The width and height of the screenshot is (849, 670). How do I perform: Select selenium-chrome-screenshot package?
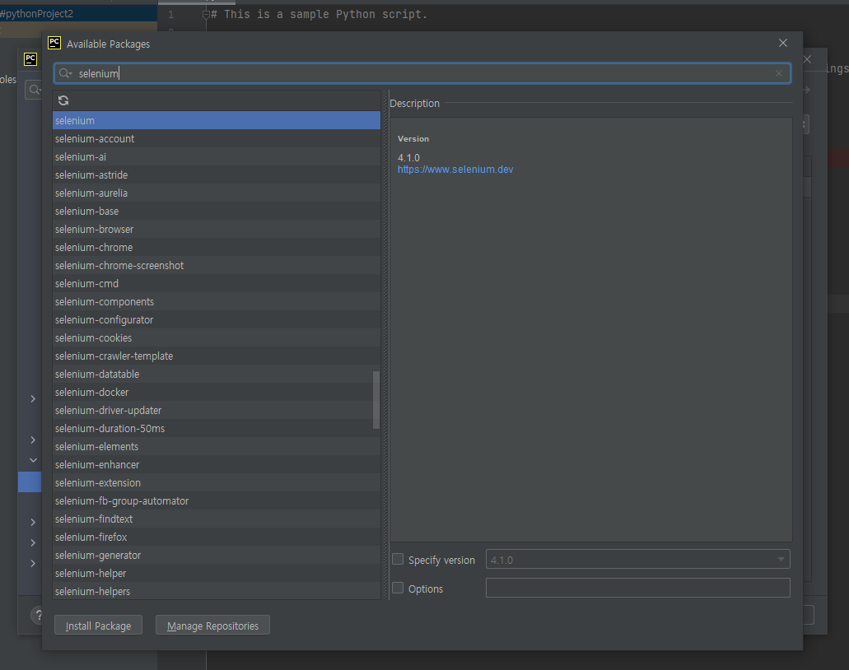coord(217,265)
